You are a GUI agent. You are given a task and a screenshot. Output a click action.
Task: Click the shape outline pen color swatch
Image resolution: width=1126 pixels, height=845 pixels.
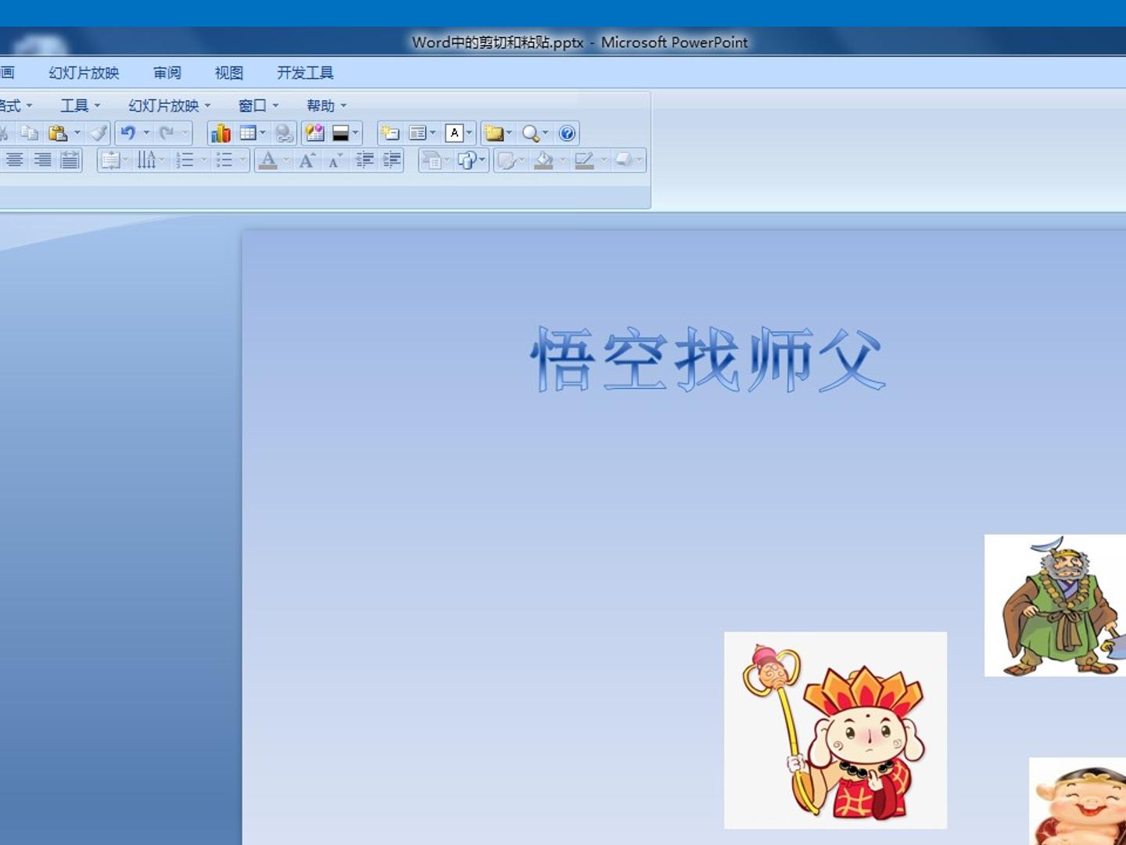coord(584,160)
